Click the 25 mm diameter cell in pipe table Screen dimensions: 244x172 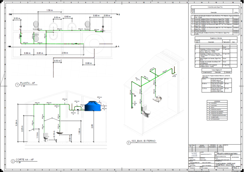[x=228, y=85]
